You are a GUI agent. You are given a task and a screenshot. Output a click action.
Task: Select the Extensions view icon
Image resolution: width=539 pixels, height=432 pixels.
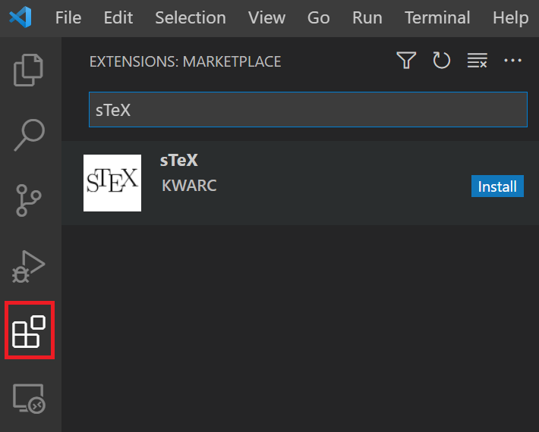click(30, 331)
